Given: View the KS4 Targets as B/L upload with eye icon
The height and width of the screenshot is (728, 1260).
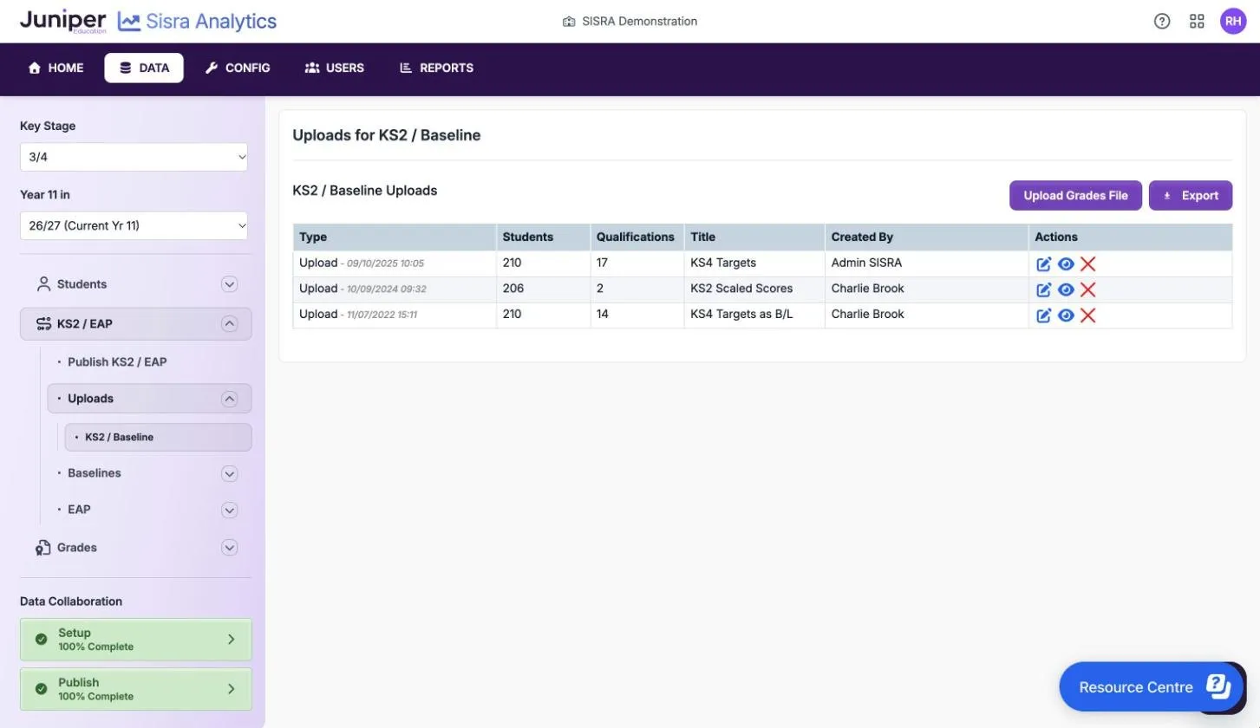Looking at the screenshot, I should pos(1066,315).
